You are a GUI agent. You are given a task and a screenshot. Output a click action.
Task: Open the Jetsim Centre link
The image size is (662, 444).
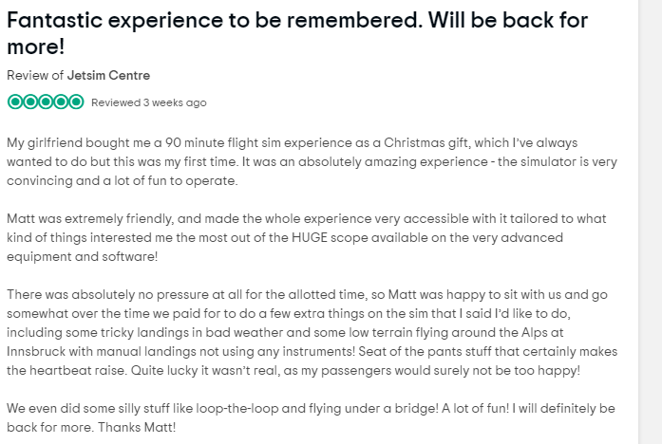click(x=108, y=76)
